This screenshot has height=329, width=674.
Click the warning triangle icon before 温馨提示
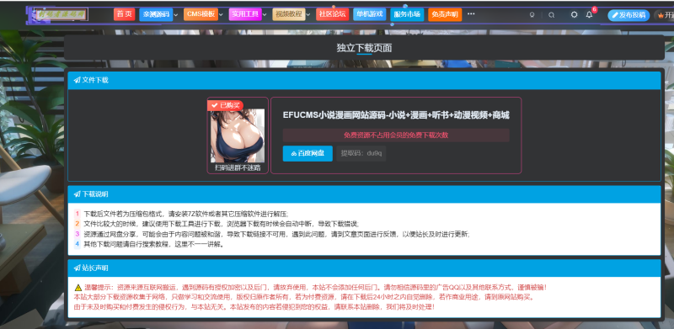(78, 287)
